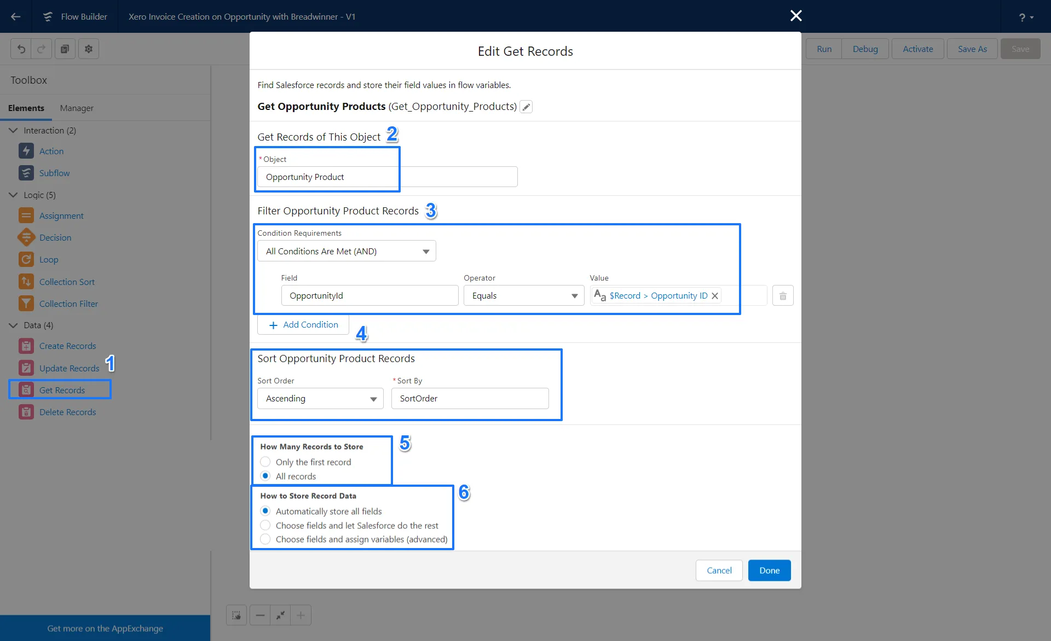
Task: Click Add Condition button
Action: 303,325
